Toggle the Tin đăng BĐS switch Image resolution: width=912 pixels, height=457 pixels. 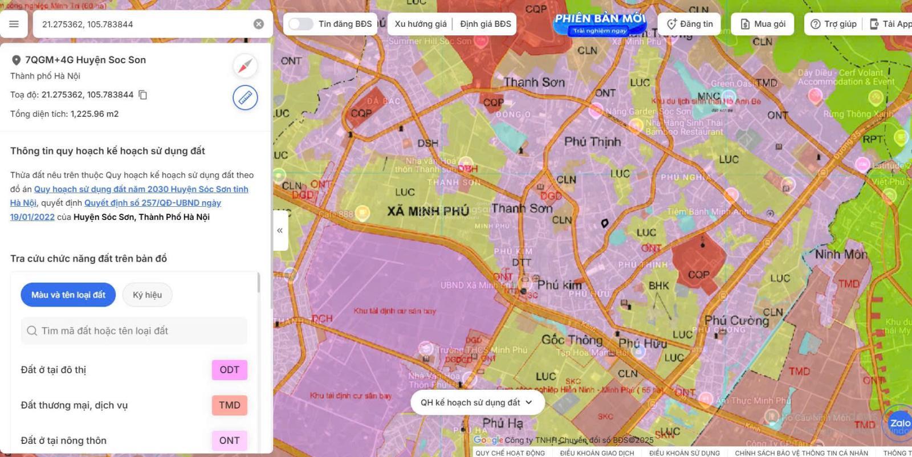pyautogui.click(x=300, y=24)
